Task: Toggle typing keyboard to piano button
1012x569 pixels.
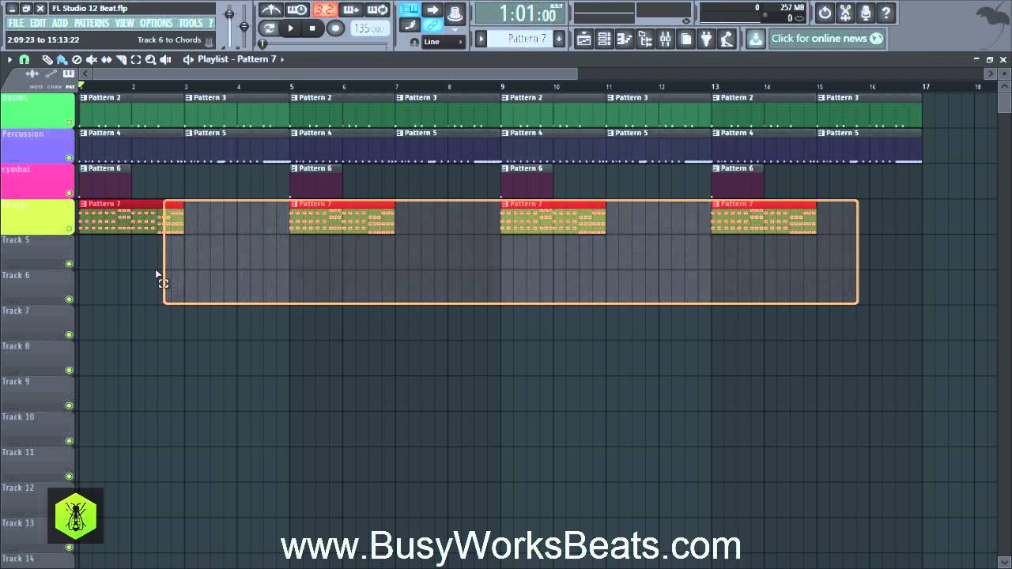Action: (410, 9)
